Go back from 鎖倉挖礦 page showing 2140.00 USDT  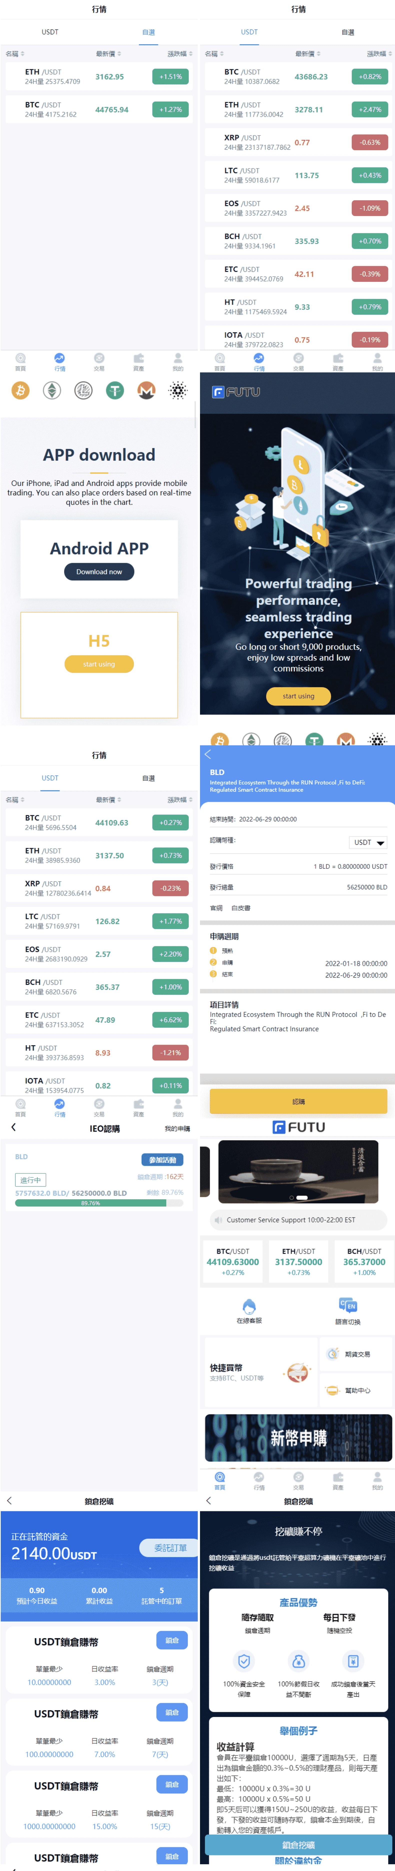coord(9,1501)
